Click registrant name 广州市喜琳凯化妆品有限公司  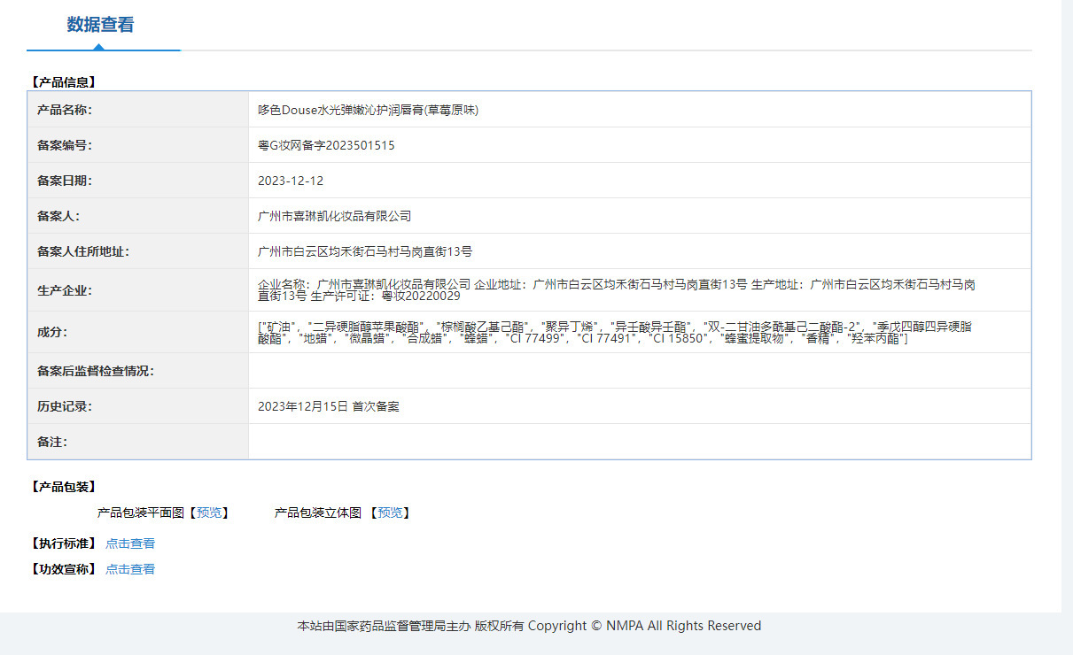[x=334, y=216]
